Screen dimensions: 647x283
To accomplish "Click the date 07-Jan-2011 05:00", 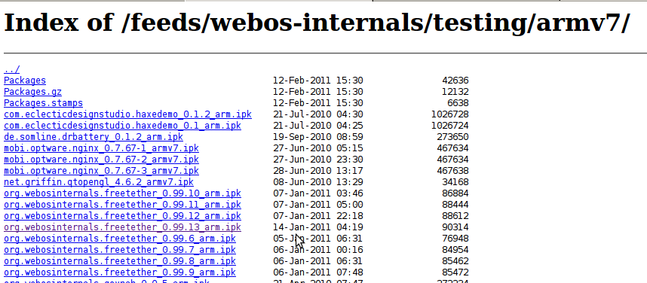I will (x=317, y=204).
